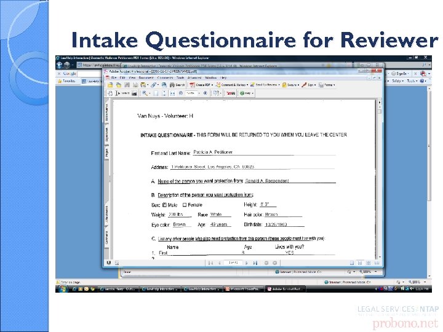This screenshot has width=443, height=332.
Task: Click the Snapshot camera tool
Action: [x=135, y=93]
